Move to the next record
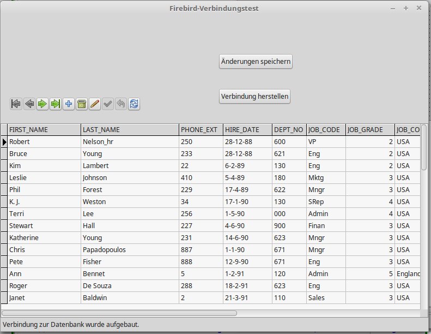 click(x=43, y=104)
